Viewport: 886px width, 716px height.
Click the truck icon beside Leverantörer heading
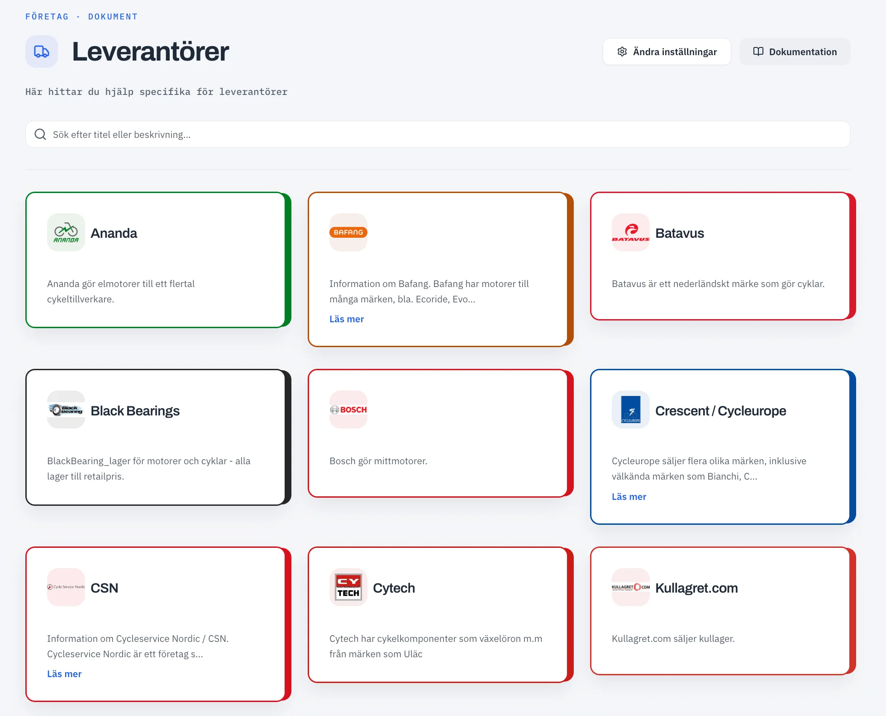(42, 52)
